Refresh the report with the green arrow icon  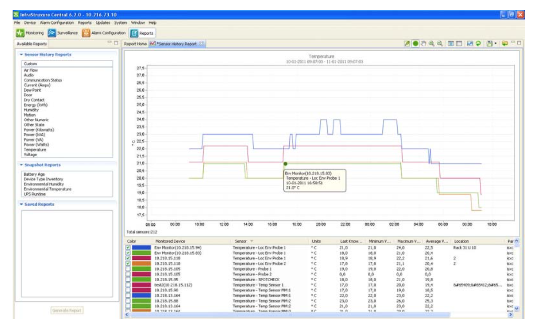(x=479, y=44)
